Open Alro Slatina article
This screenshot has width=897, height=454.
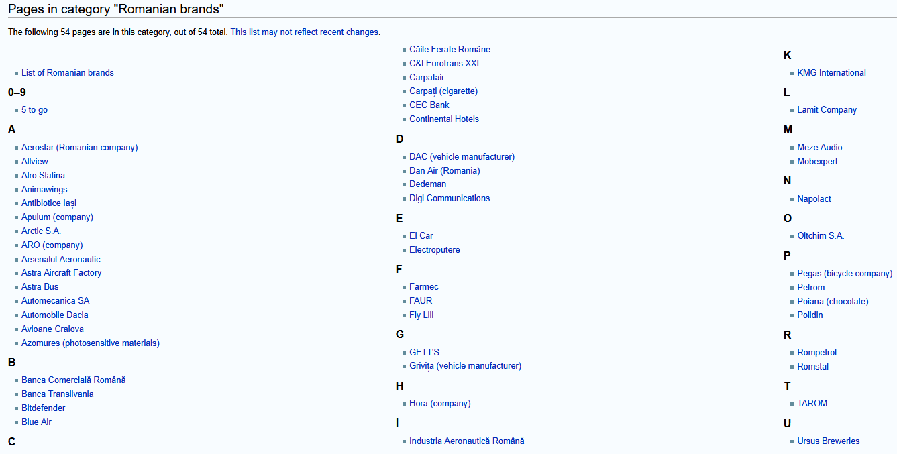pyautogui.click(x=43, y=175)
